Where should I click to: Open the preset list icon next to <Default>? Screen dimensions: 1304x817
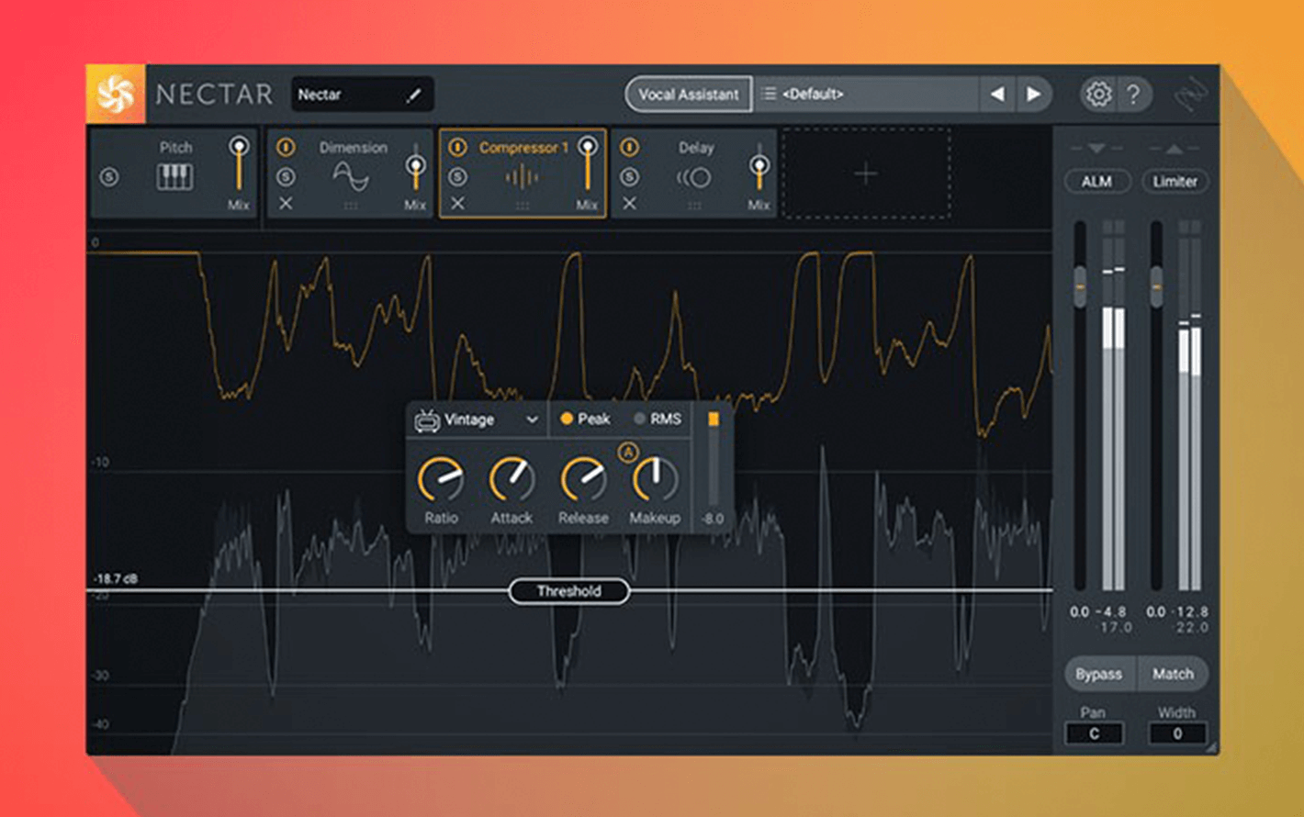[769, 94]
